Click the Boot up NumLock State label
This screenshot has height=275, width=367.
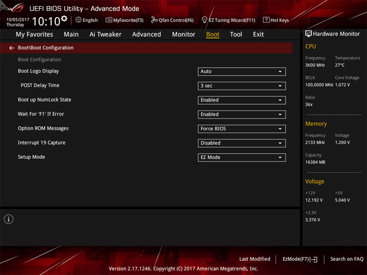pyautogui.click(x=44, y=100)
